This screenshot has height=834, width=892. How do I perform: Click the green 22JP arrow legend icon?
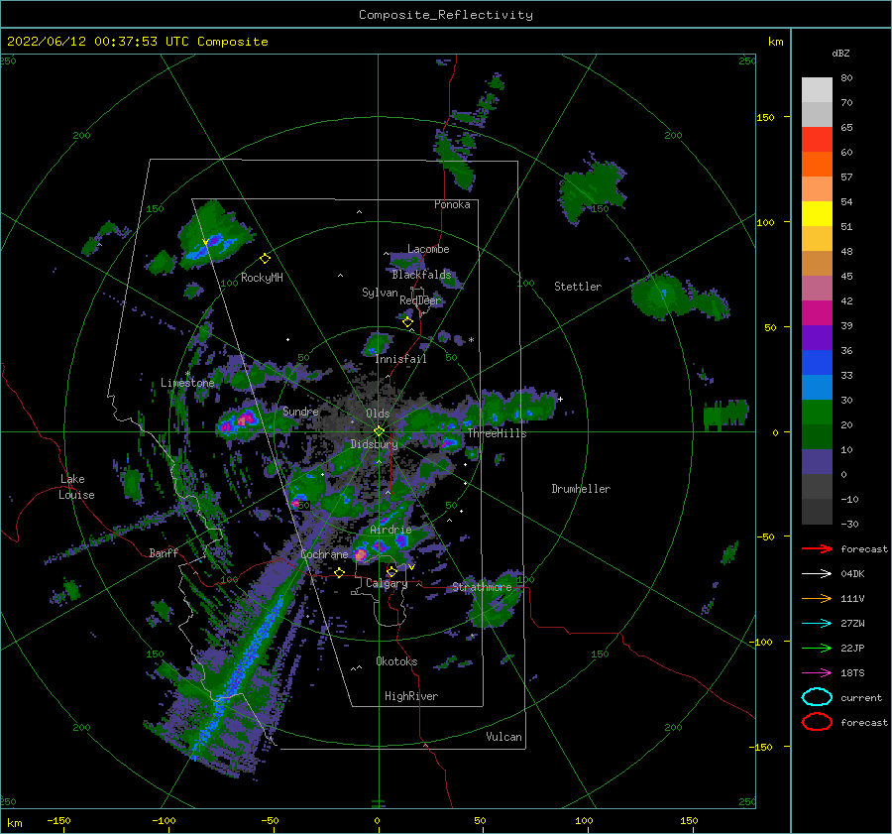coord(817,648)
